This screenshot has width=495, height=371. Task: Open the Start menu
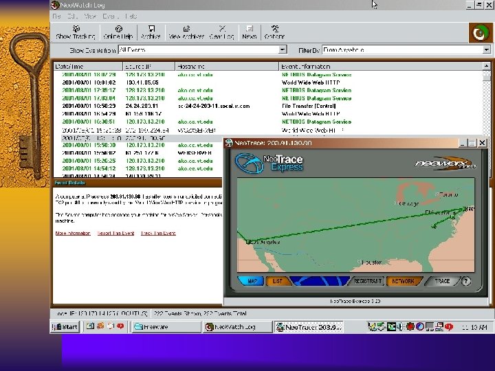click(x=65, y=327)
